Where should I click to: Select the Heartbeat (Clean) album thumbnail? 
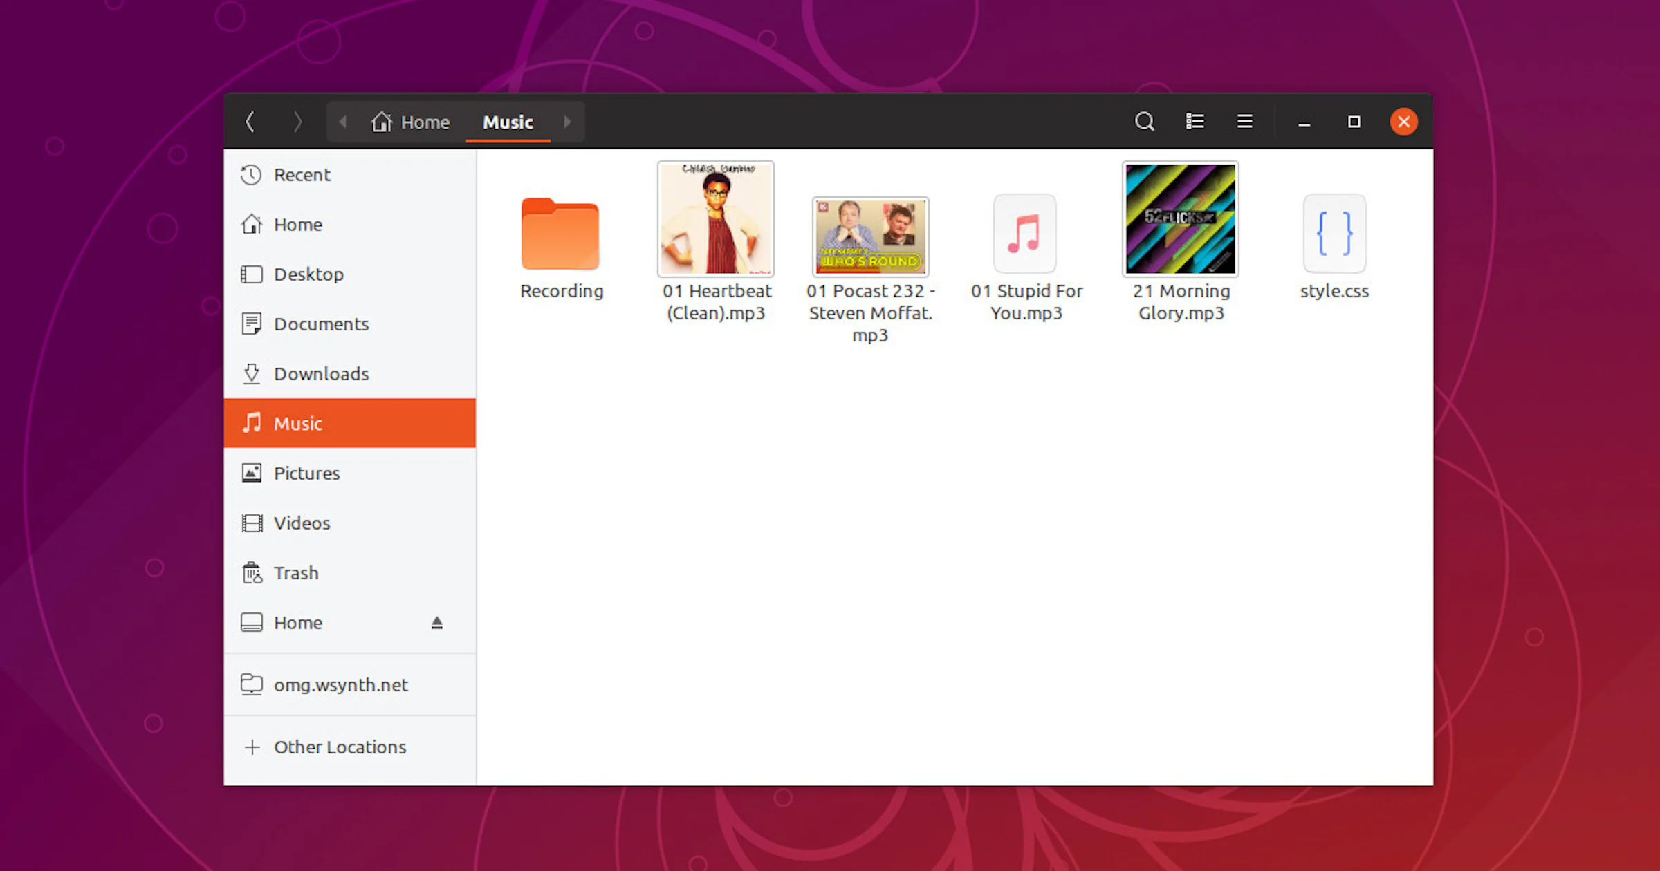[716, 218]
